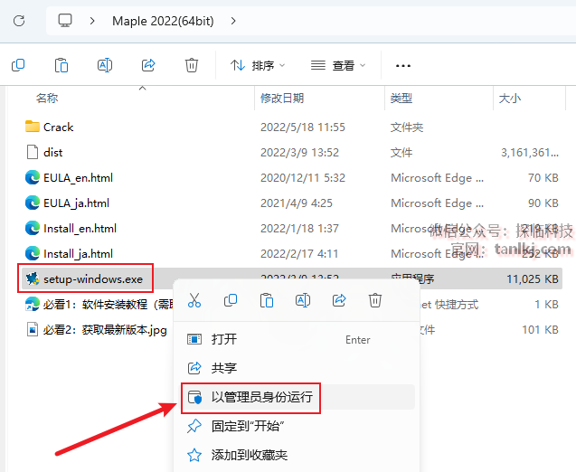Choose 以管理员身份运行 from the context menu
Screen dimensions: 576x472
point(297,397)
